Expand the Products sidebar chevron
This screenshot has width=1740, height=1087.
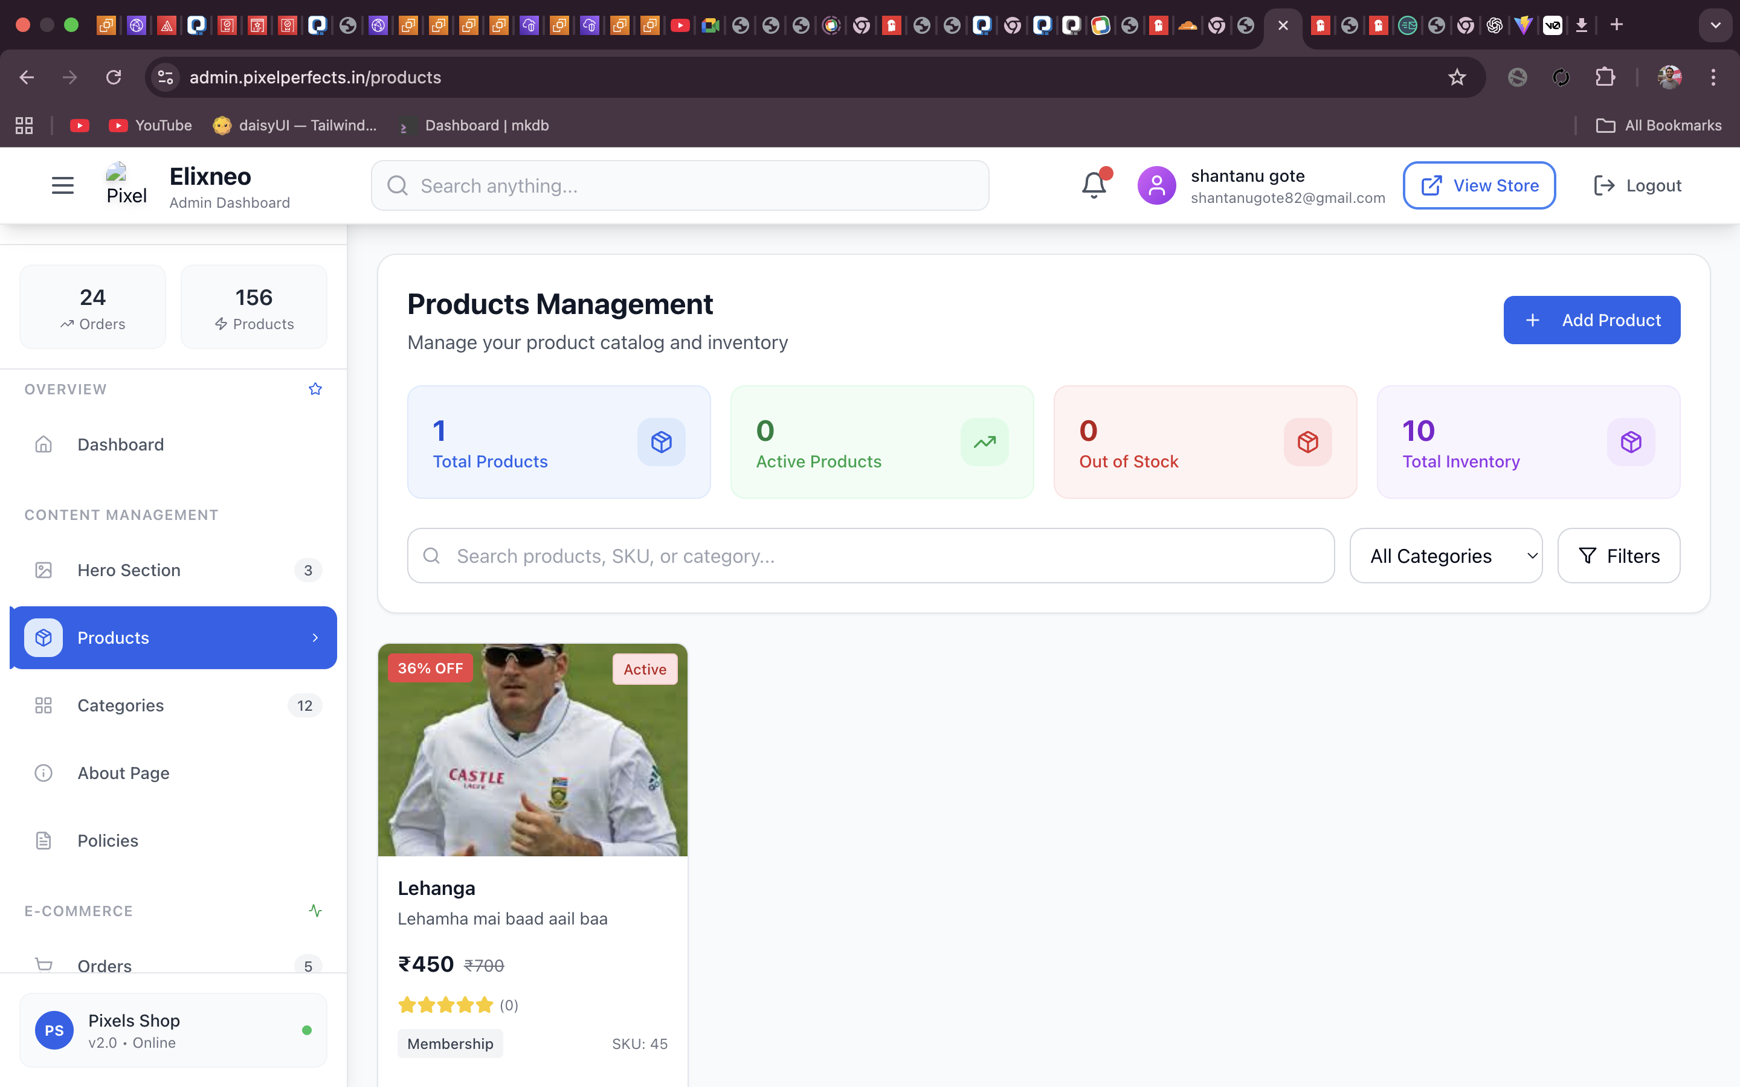(315, 638)
